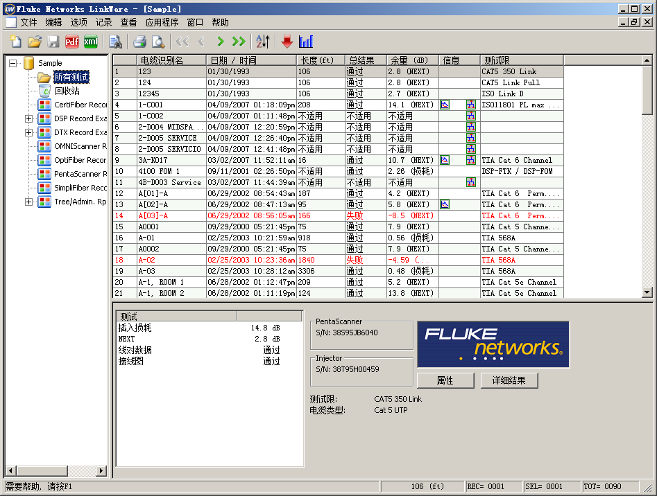Go to last record double green arrows
657x496 pixels.
239,42
